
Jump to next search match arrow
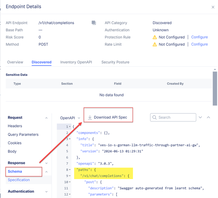[200, 117]
